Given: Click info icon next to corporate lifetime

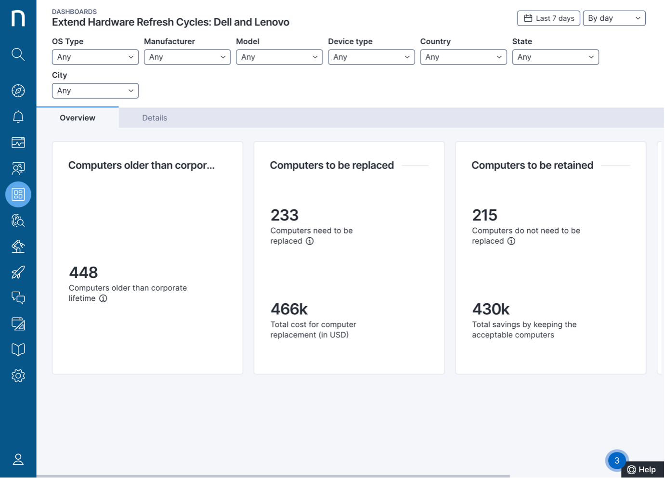Looking at the screenshot, I should 103,298.
